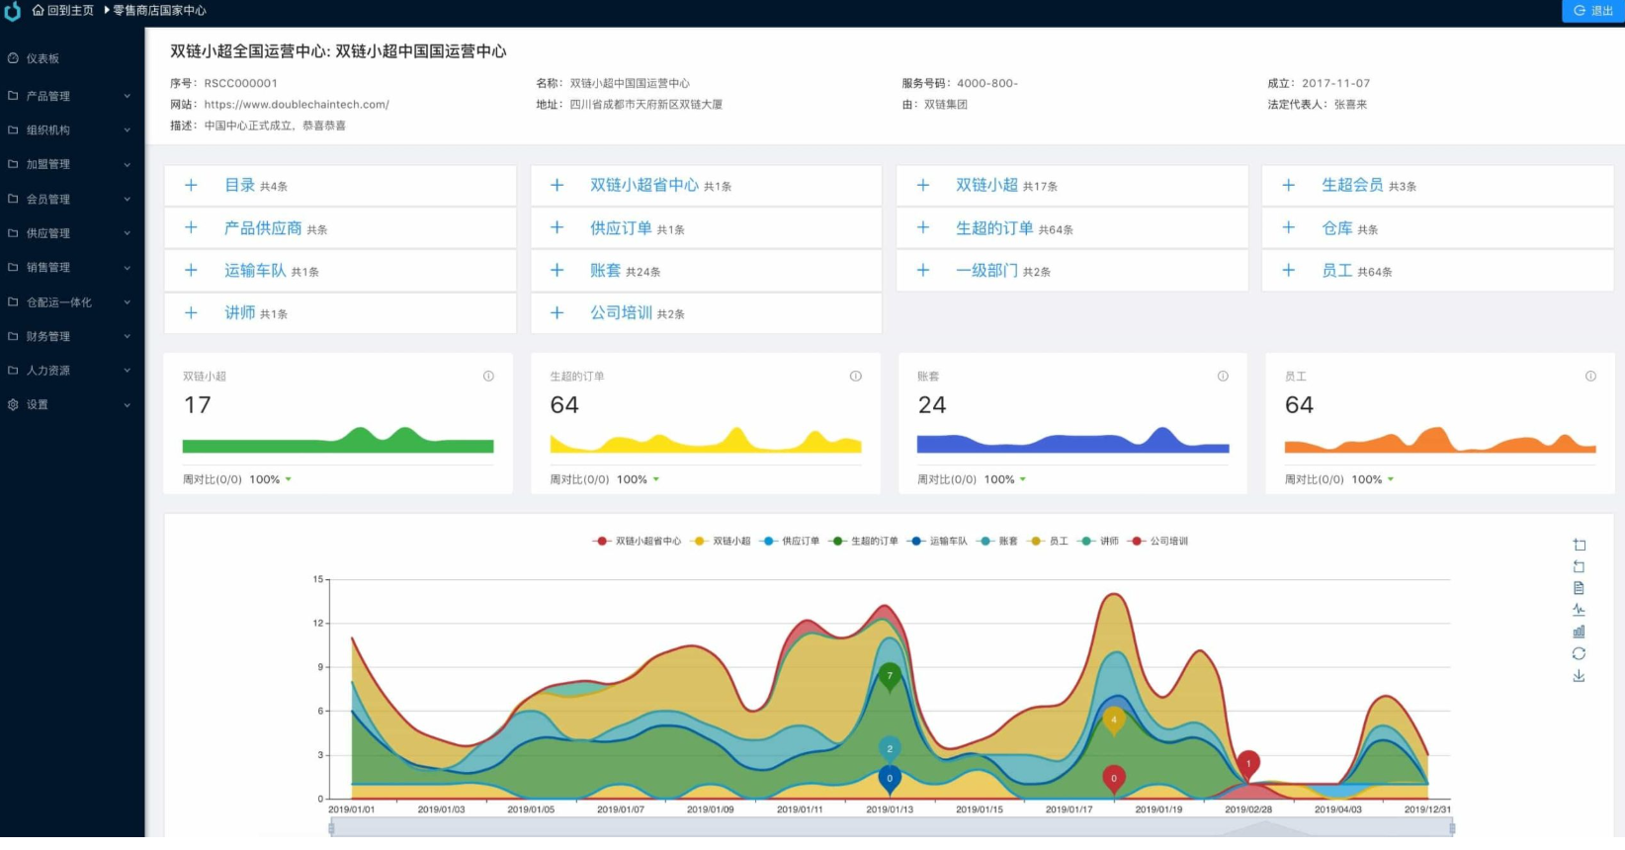Click plus icon for 双链小超省中心
The height and width of the screenshot is (850, 1625).
click(x=556, y=185)
